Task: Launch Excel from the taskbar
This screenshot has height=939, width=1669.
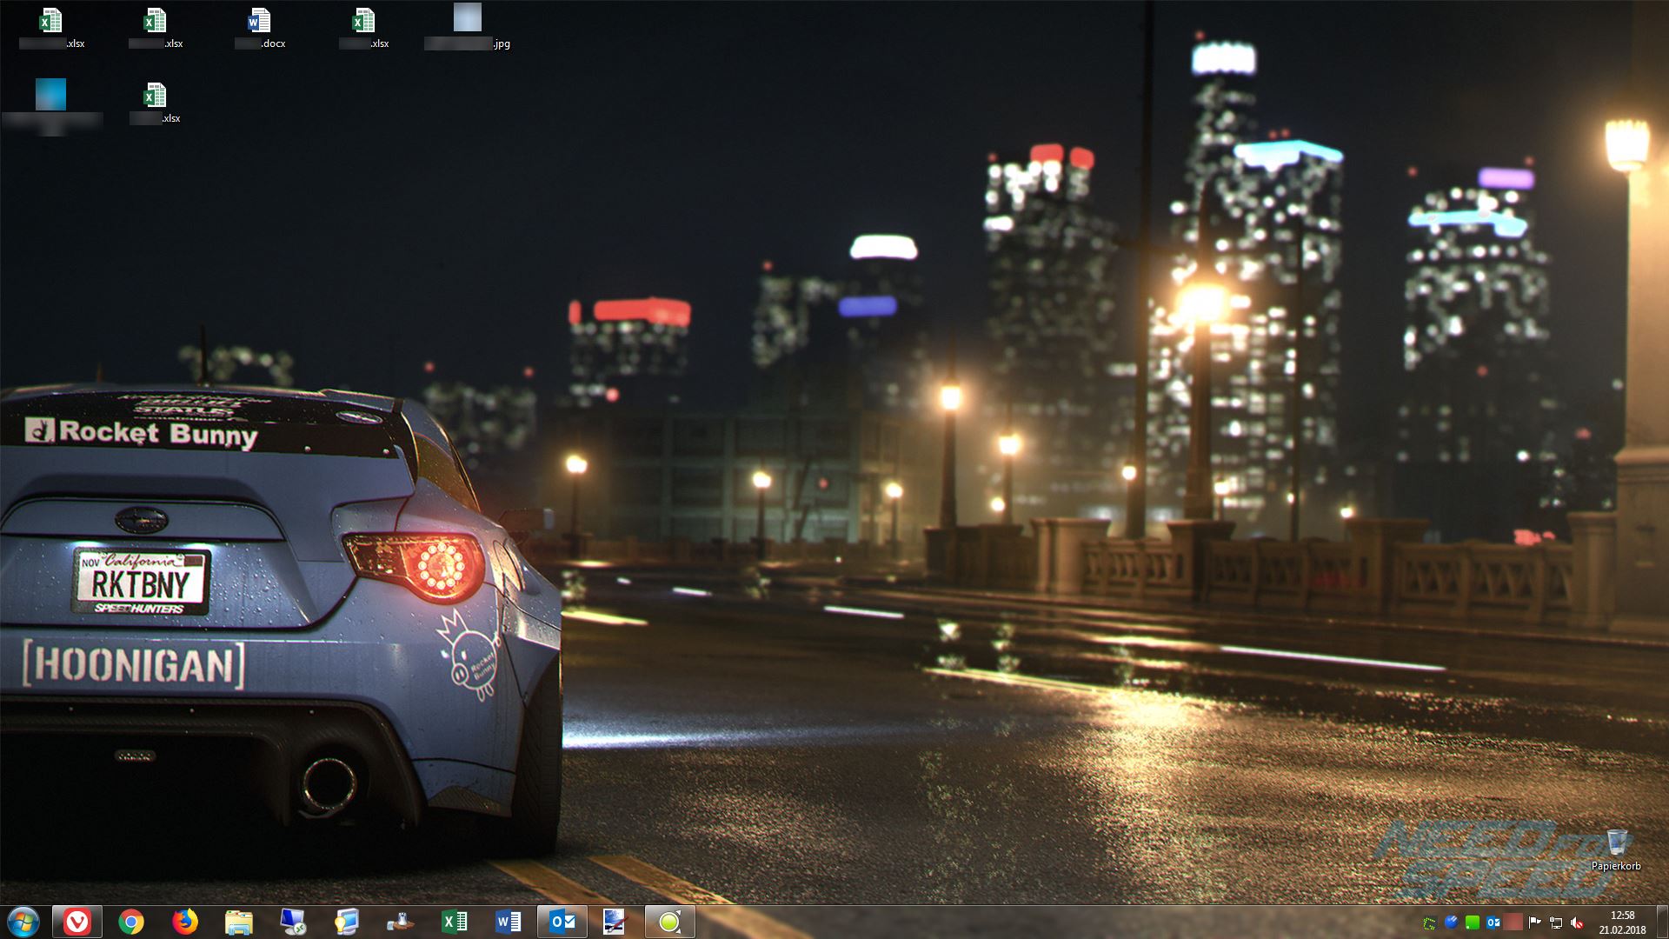Action: coord(455,922)
